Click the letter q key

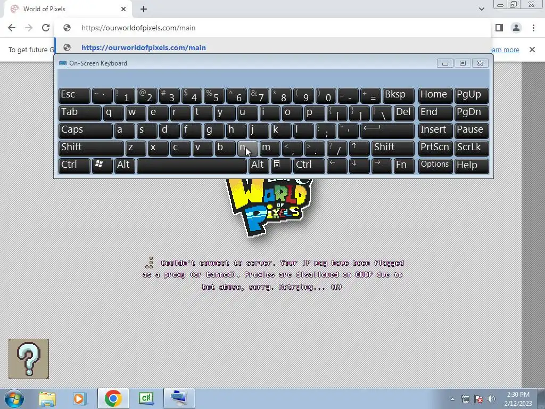point(113,113)
